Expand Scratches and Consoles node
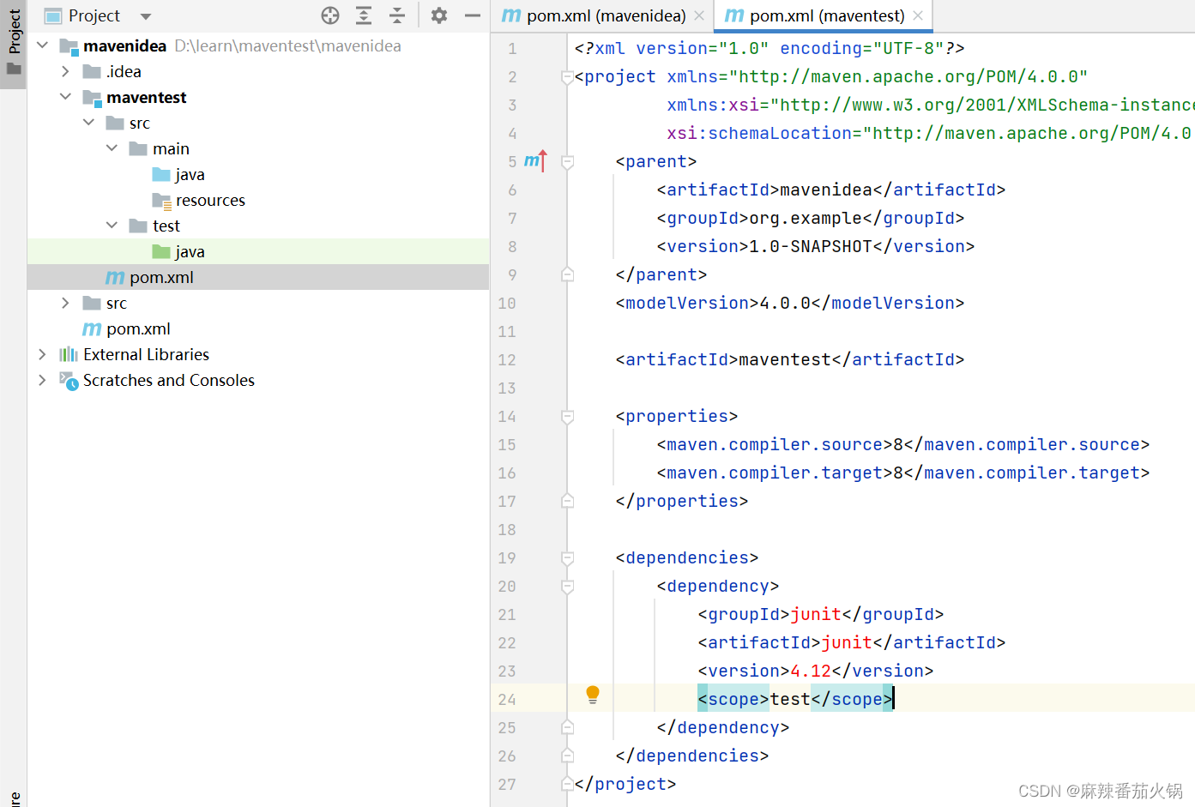 click(x=43, y=380)
